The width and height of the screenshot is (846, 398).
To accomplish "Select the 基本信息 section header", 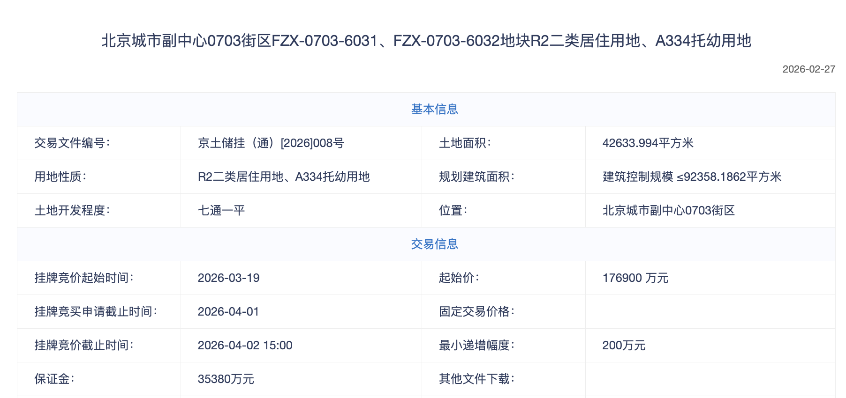I will 434,109.
